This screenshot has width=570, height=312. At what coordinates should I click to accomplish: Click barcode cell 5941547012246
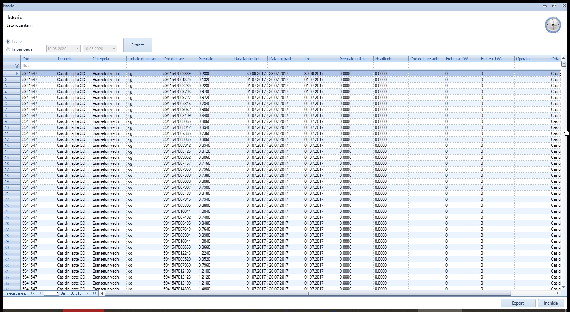point(179,253)
